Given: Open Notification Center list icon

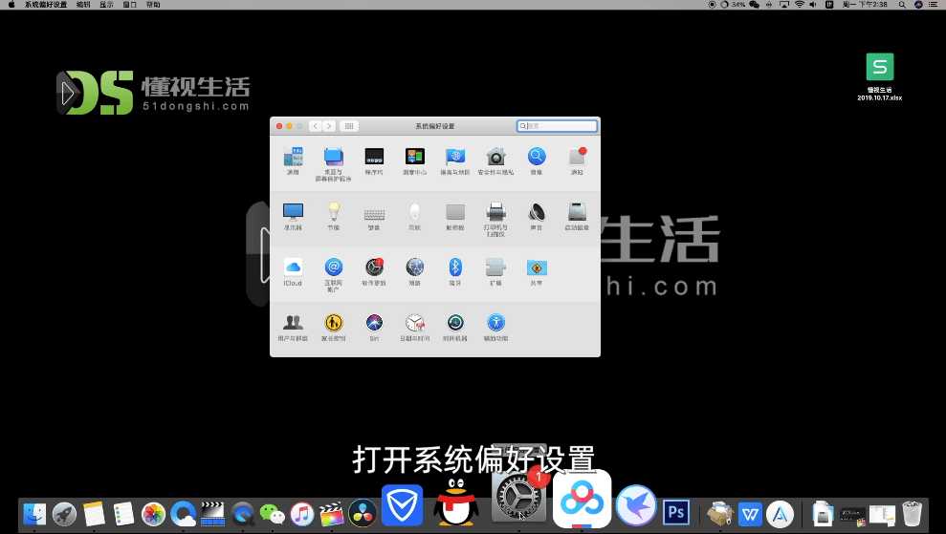Looking at the screenshot, I should click(x=934, y=4).
